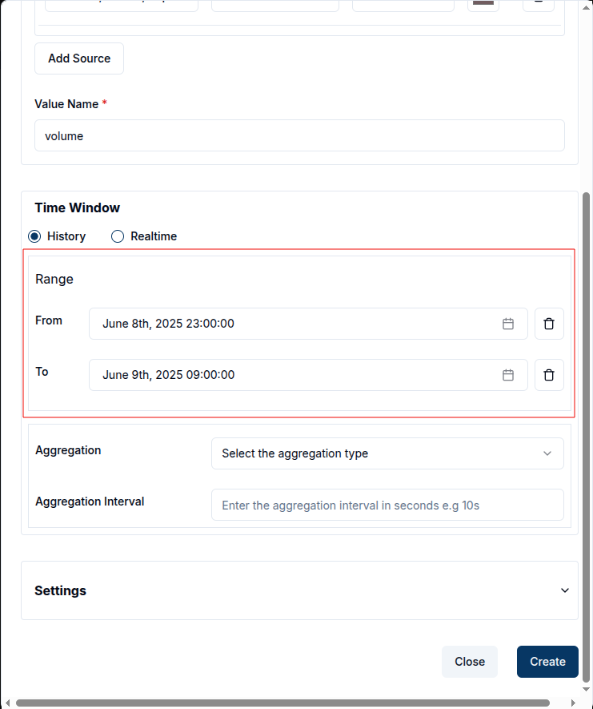Click the Range label
Image resolution: width=593 pixels, height=709 pixels.
54,279
